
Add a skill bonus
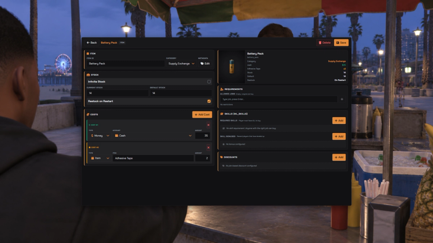coord(339,136)
